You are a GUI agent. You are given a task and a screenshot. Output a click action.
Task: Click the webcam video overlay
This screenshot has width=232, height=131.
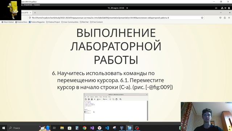pyautogui.click(x=206, y=116)
